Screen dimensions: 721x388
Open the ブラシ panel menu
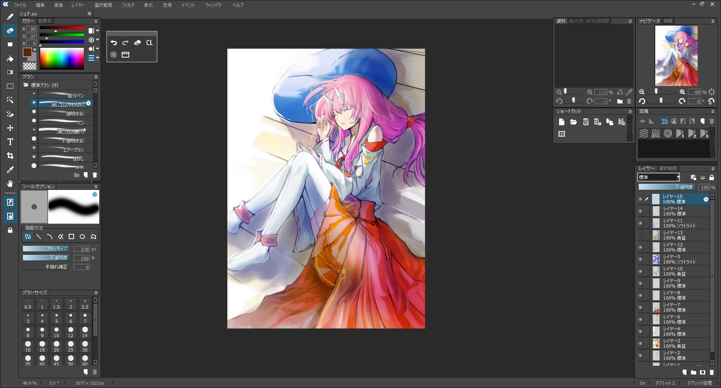pyautogui.click(x=96, y=77)
